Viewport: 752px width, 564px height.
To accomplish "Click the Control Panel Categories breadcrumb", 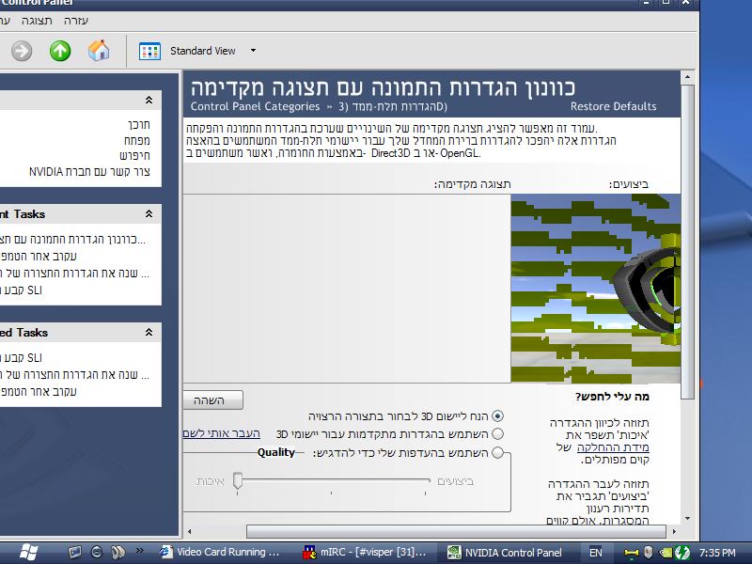I will coord(255,106).
